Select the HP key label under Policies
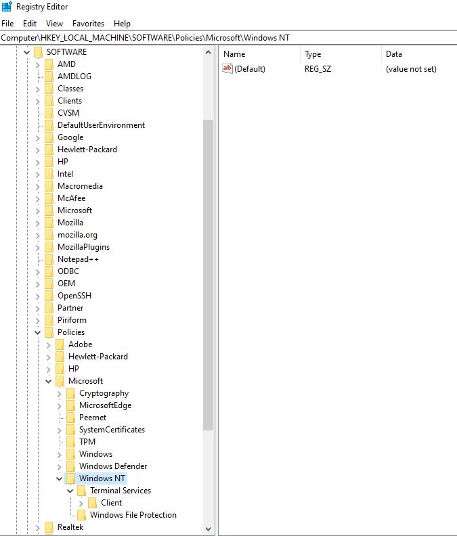The image size is (457, 536). click(74, 369)
